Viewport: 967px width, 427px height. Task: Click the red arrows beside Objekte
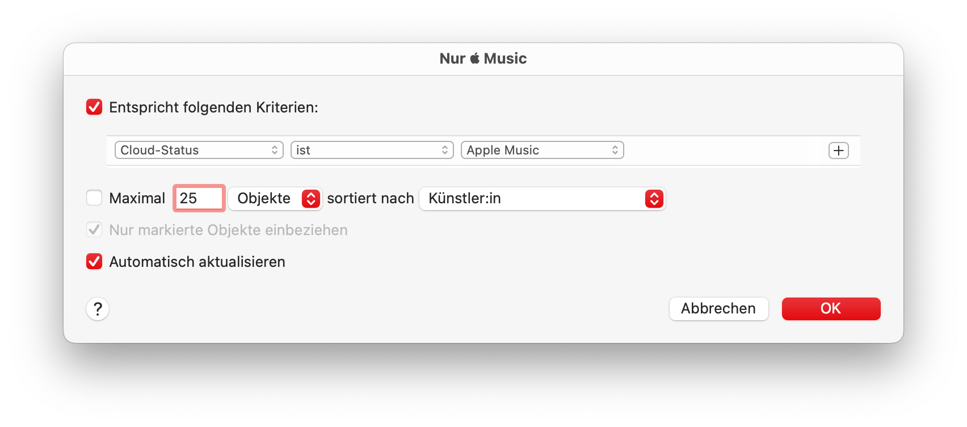coord(310,199)
